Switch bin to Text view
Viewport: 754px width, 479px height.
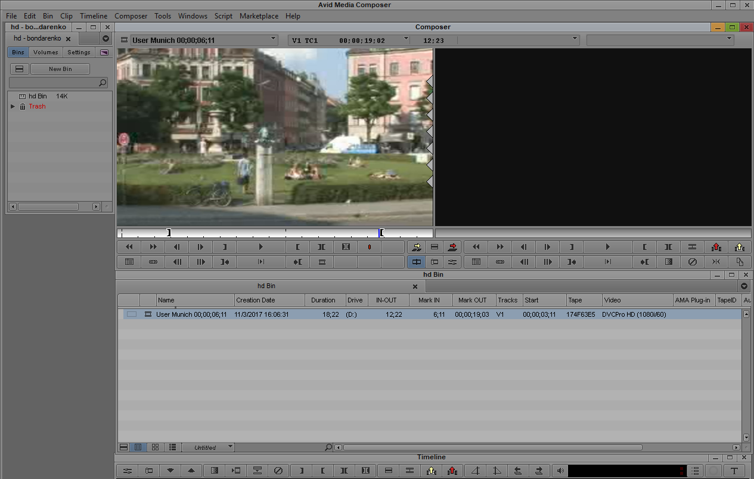[x=138, y=447]
